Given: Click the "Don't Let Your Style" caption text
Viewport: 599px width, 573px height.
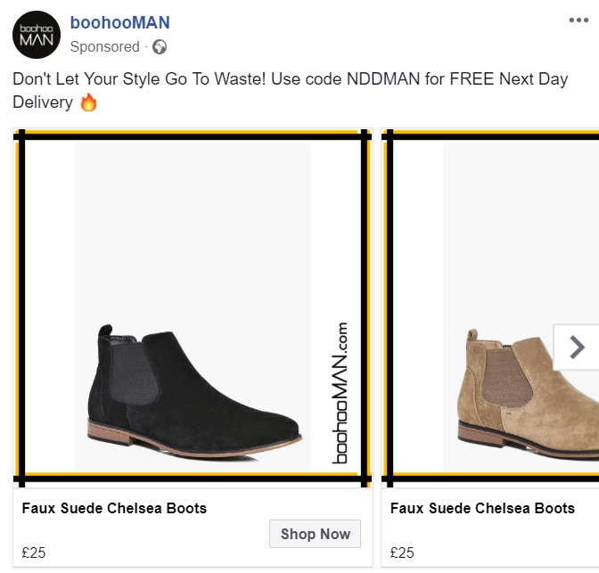Looking at the screenshot, I should (107, 78).
